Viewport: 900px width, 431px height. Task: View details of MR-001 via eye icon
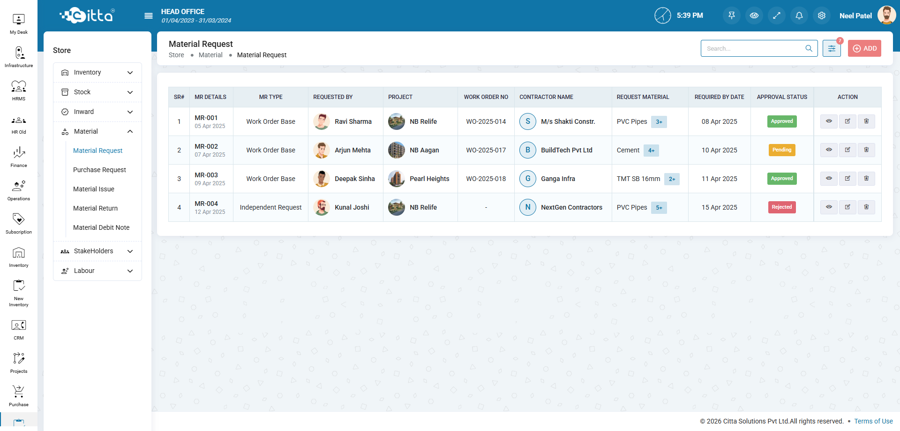[829, 121]
